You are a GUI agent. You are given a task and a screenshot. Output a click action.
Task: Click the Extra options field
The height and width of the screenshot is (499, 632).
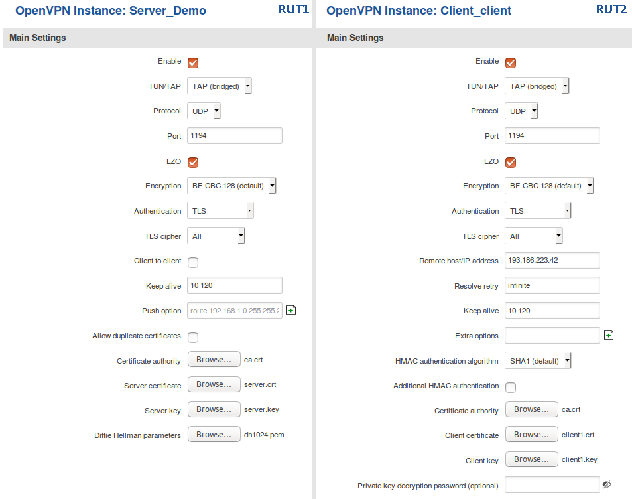[552, 335]
